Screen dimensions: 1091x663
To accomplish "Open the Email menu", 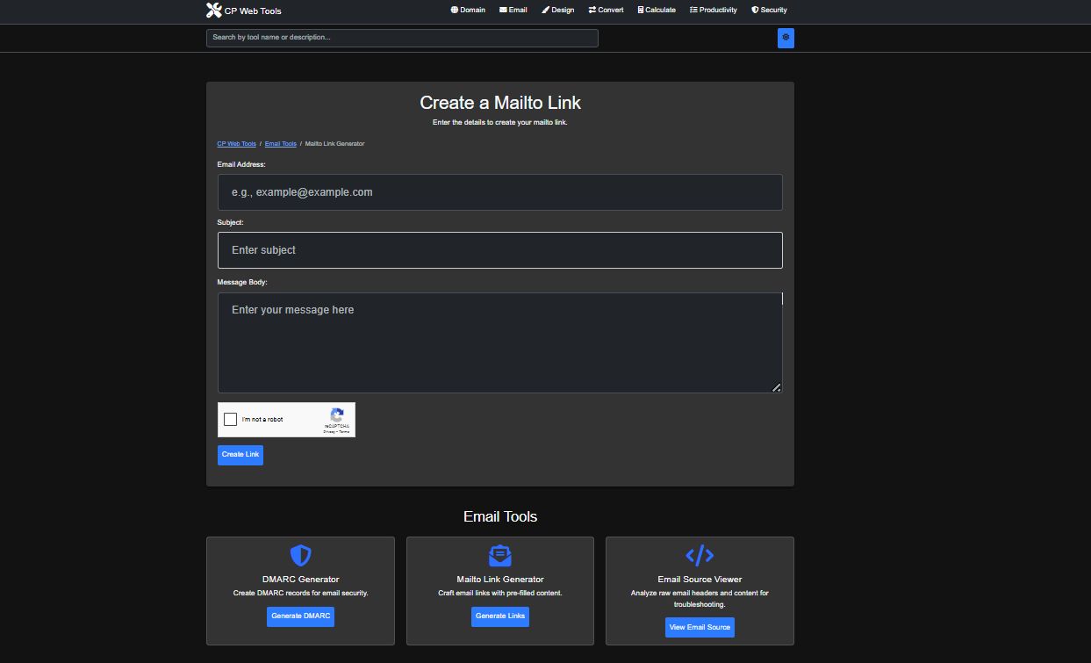I will (x=513, y=11).
